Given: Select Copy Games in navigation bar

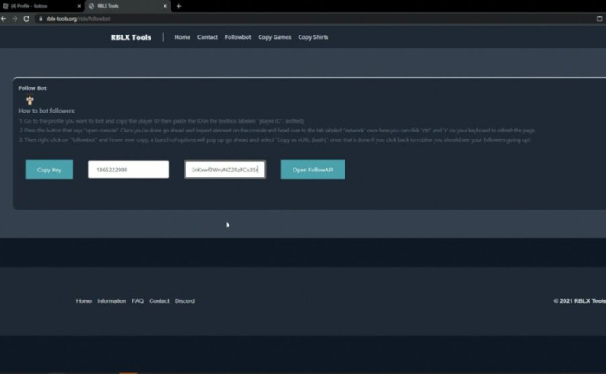Looking at the screenshot, I should 274,37.
